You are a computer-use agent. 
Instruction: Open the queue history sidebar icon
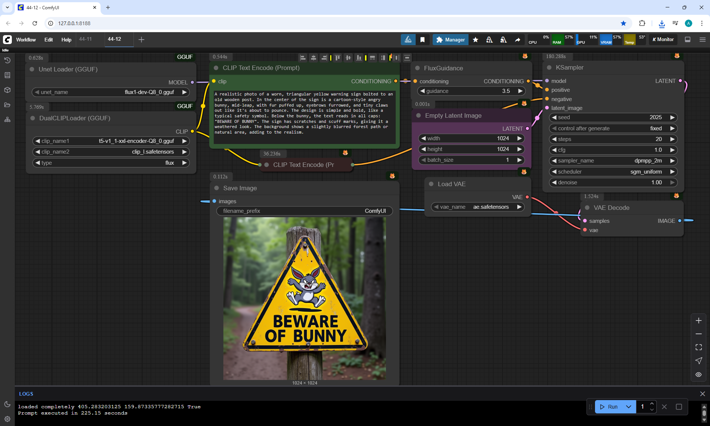point(7,60)
